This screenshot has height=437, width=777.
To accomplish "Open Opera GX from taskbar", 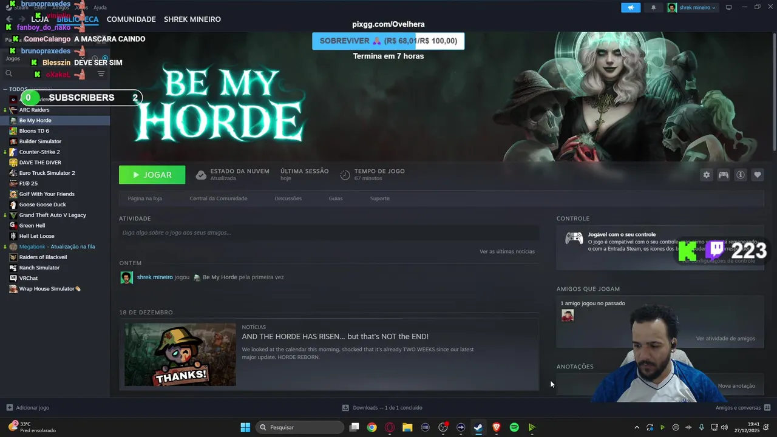I will coord(390,427).
